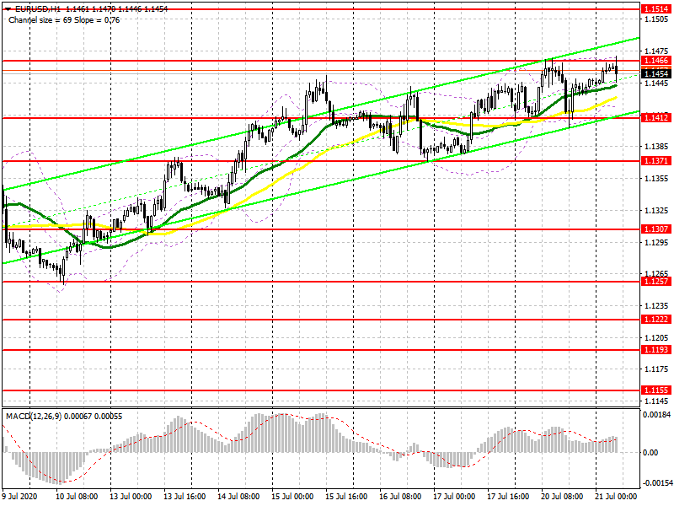Select the 1.1222 red level price tag
The height and width of the screenshot is (506, 674).
point(655,320)
